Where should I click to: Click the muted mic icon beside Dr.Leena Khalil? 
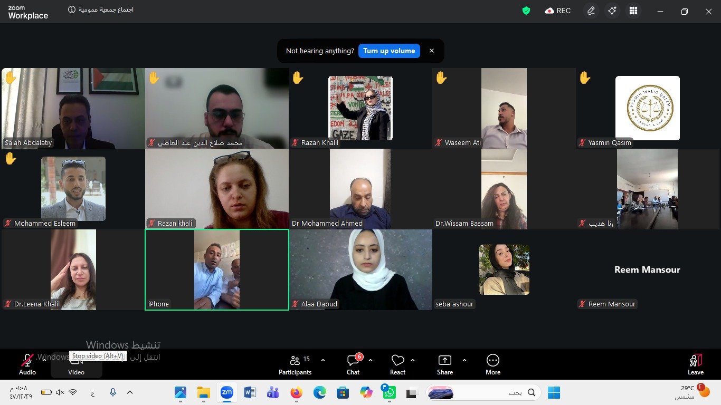point(8,304)
